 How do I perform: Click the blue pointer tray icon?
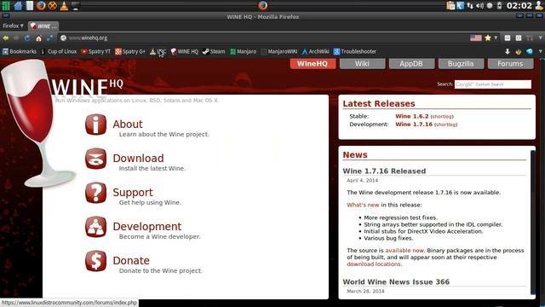pos(460,6)
